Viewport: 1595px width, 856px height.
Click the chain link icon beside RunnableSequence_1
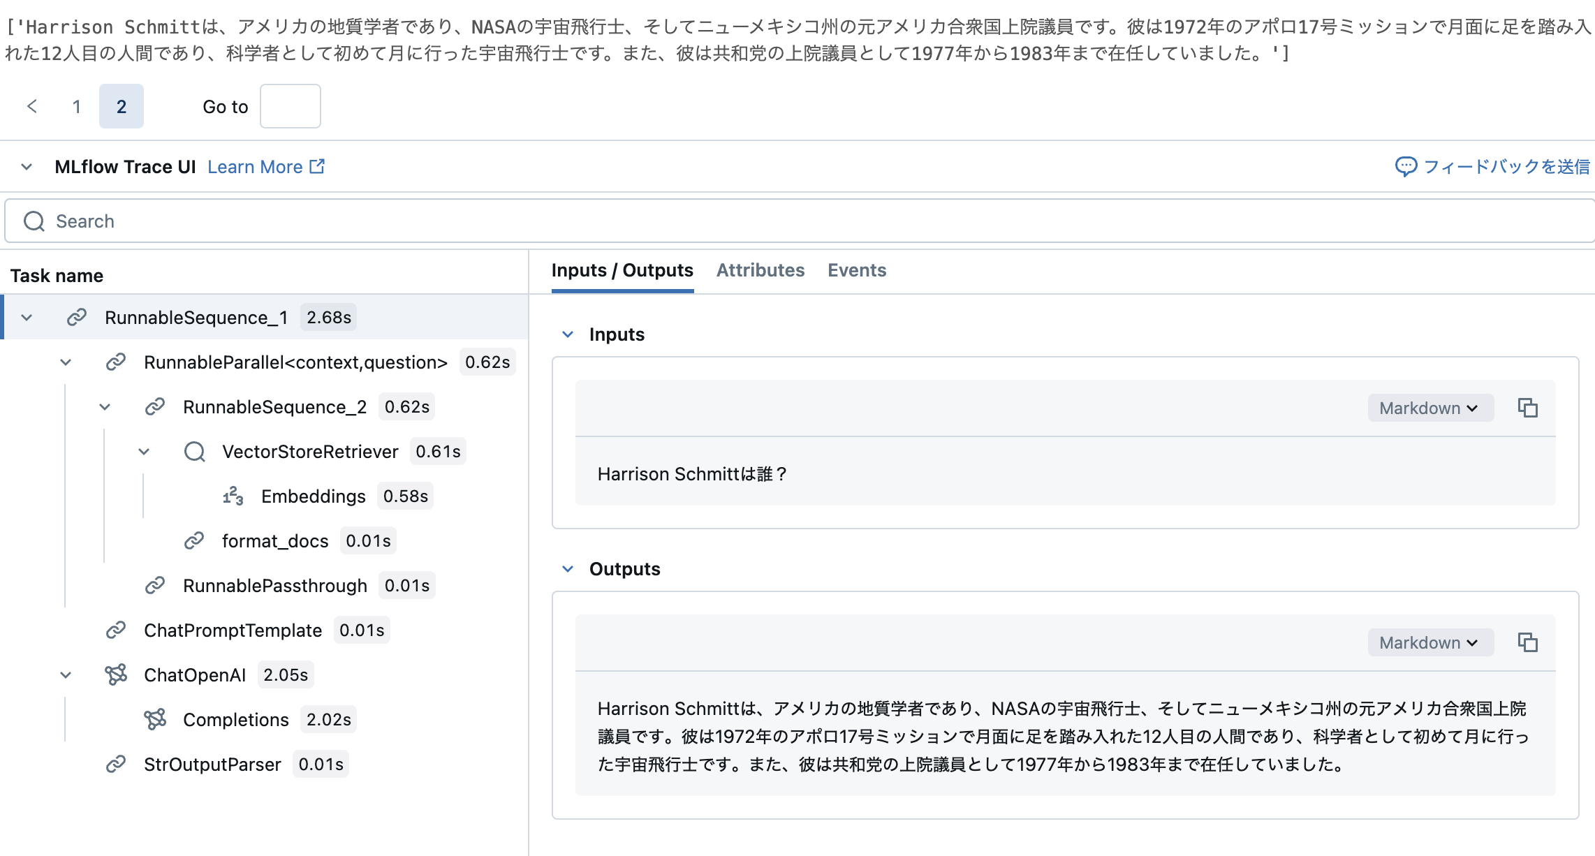76,316
